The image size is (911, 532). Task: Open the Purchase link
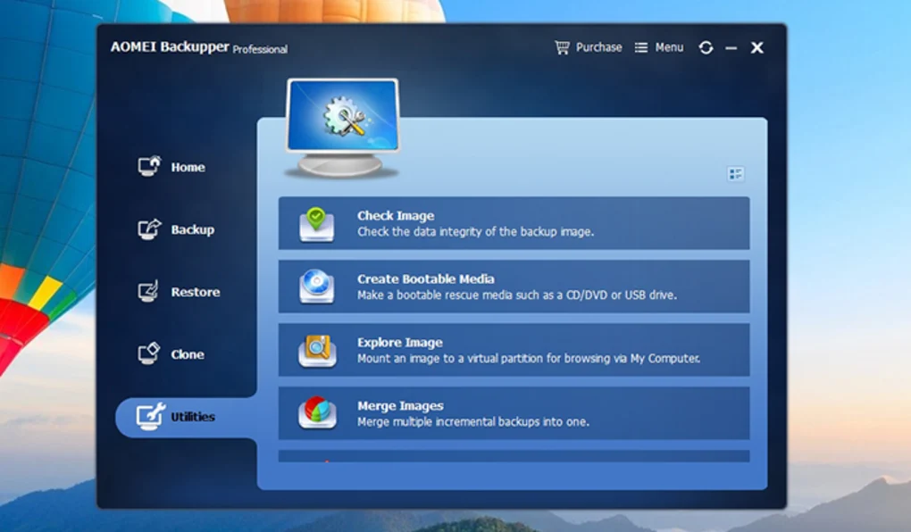[x=598, y=47]
